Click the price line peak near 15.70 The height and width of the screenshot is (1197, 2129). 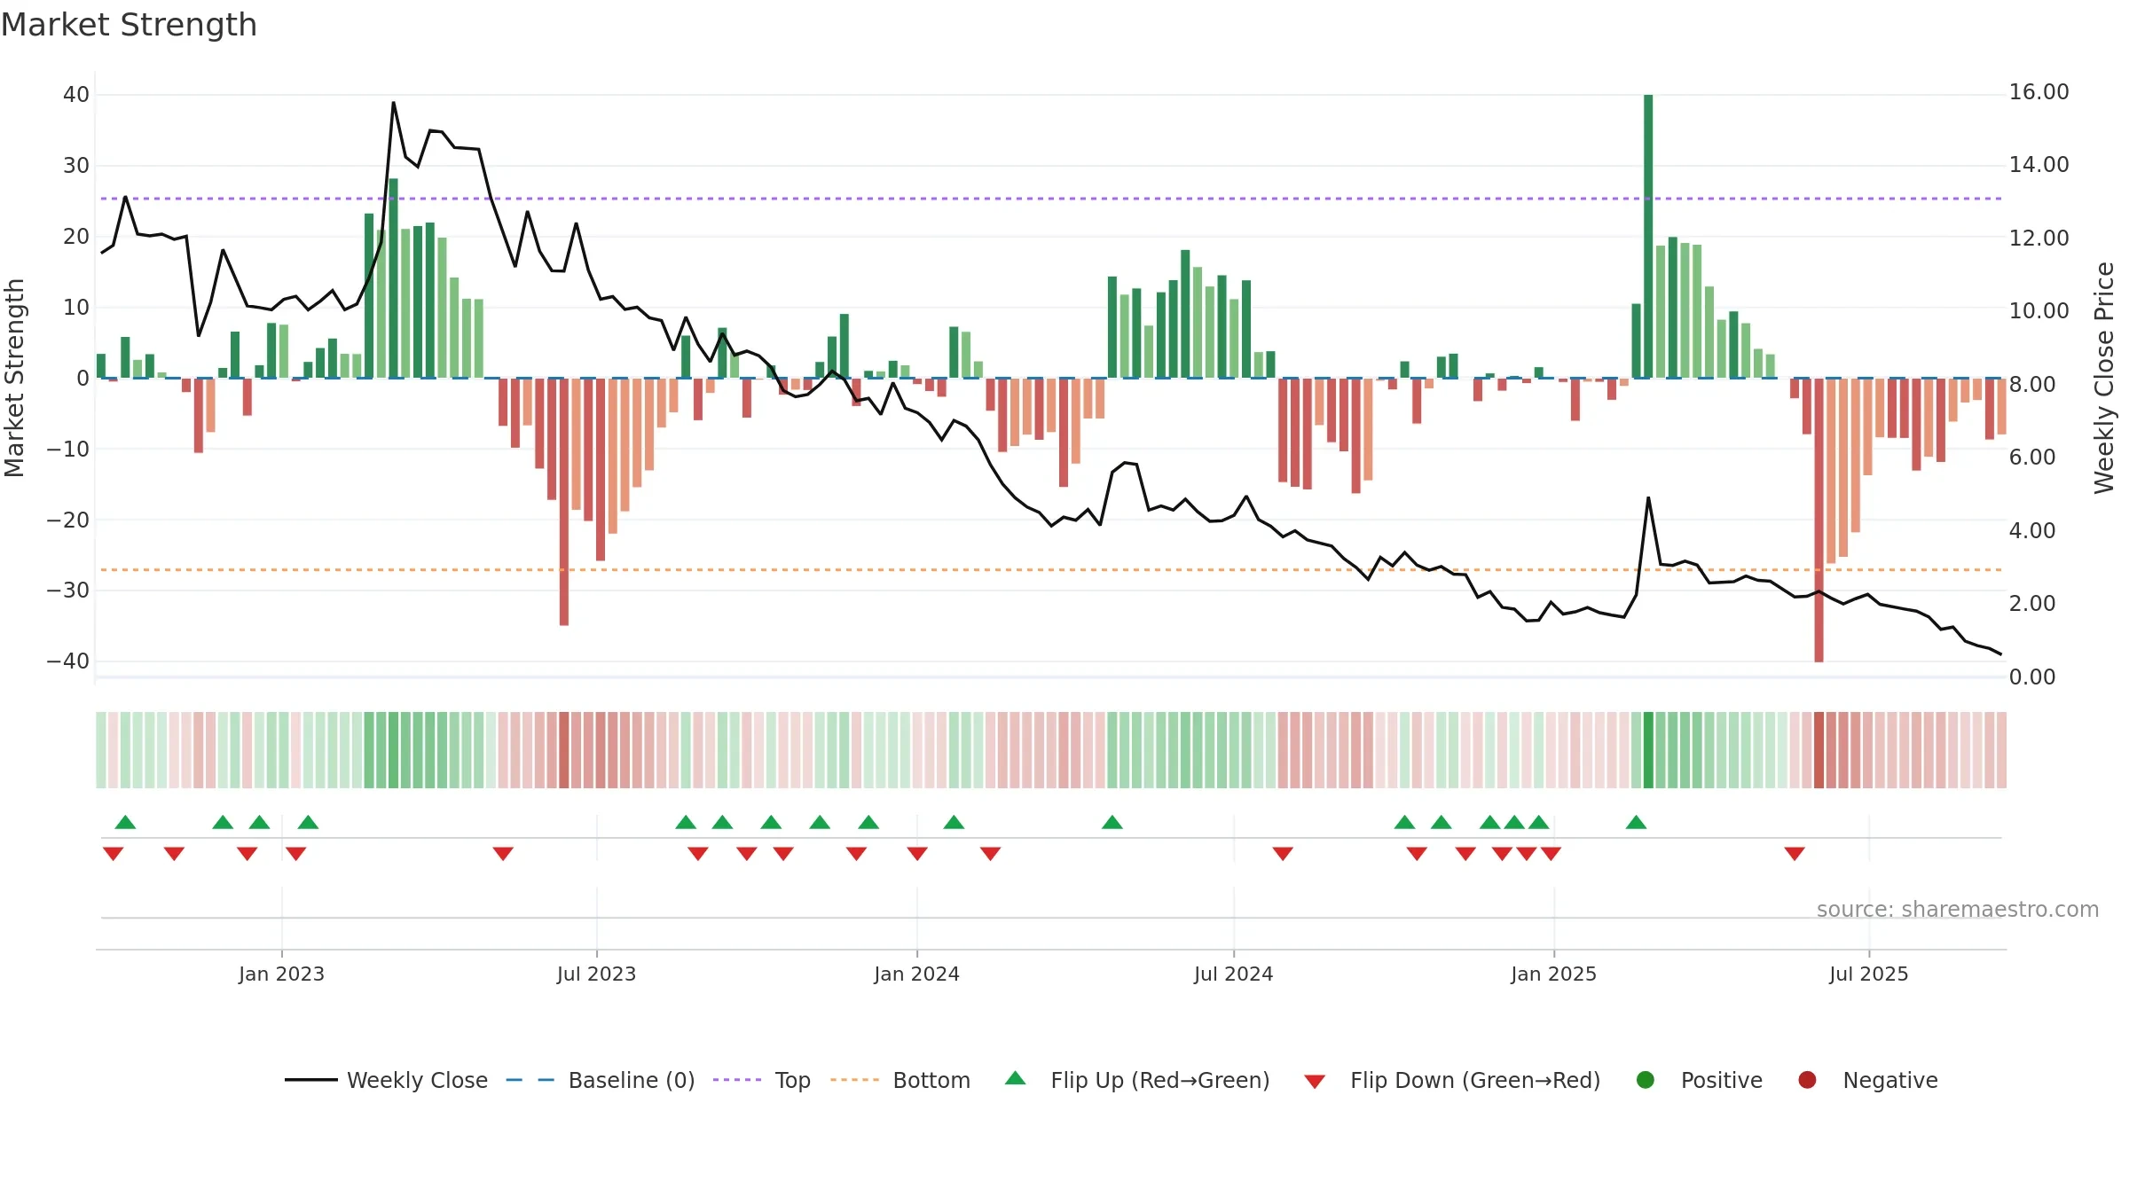pos(394,103)
